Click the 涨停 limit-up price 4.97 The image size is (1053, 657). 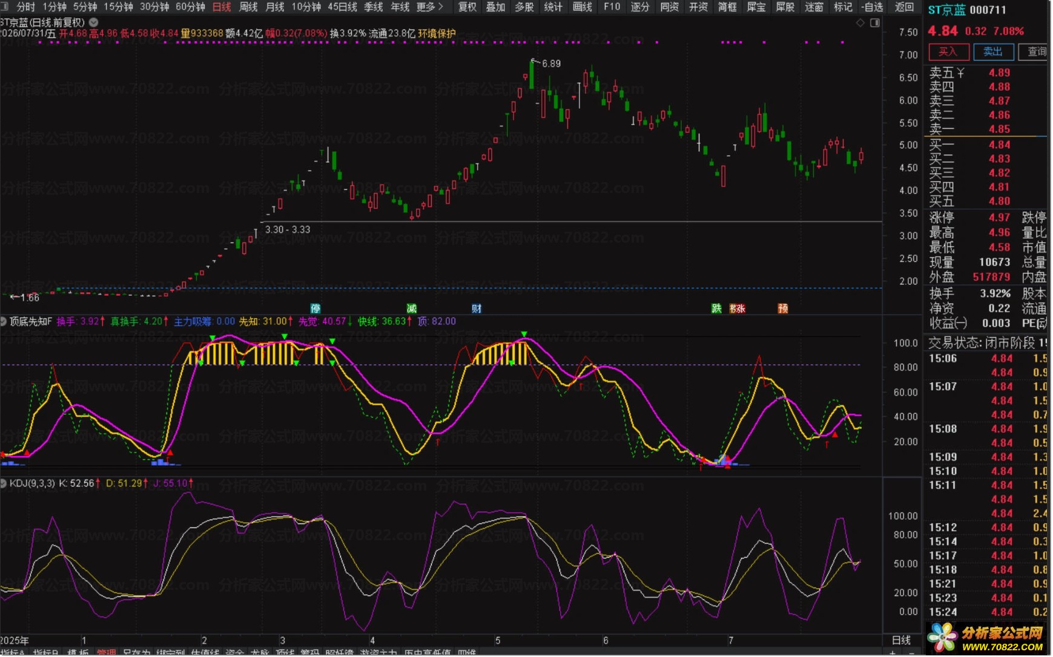tap(999, 217)
